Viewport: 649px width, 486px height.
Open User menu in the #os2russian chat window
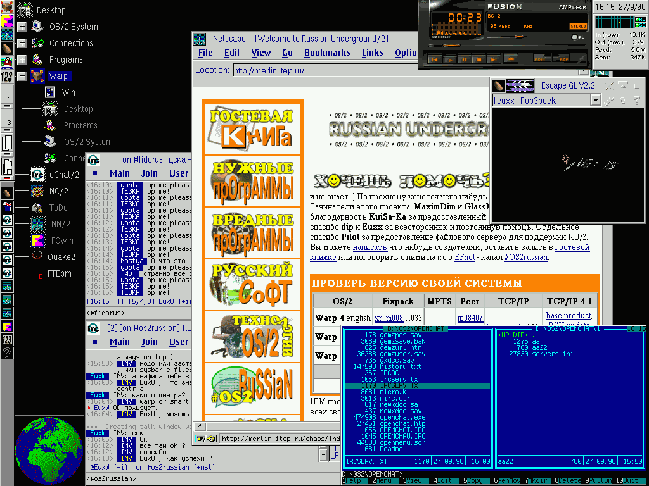pyautogui.click(x=178, y=342)
